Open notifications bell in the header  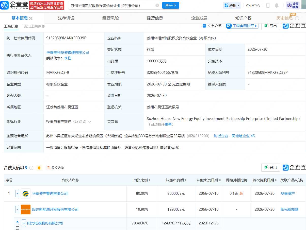[x=277, y=5]
